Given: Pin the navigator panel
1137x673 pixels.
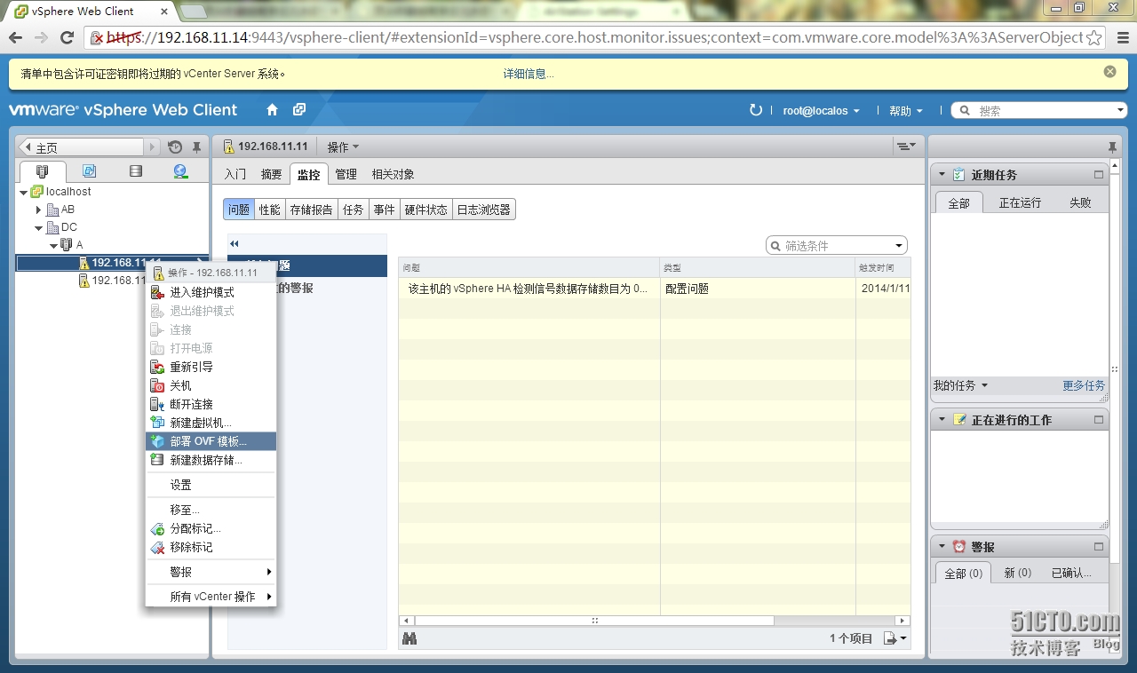Looking at the screenshot, I should pos(196,147).
